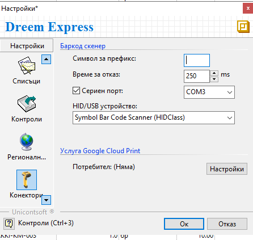Open the Списъци section icon
253x240 pixels.
coord(27,66)
